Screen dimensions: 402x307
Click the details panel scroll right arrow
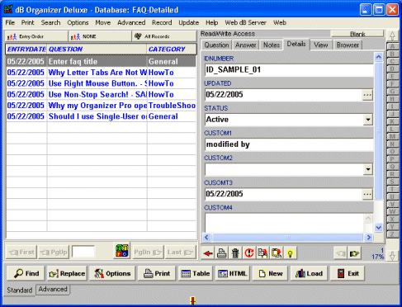tap(369, 237)
